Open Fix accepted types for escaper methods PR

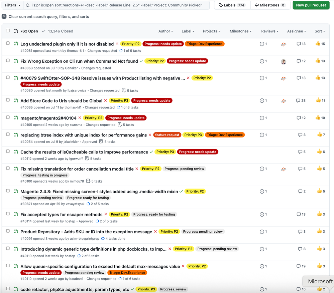[x=61, y=215]
